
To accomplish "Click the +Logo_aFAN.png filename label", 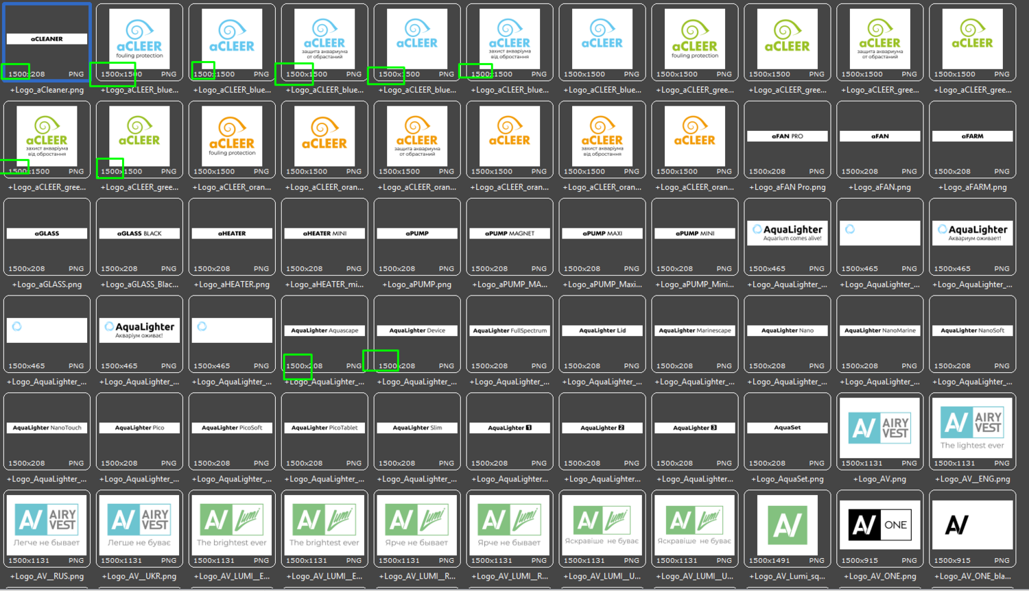I will point(879,187).
